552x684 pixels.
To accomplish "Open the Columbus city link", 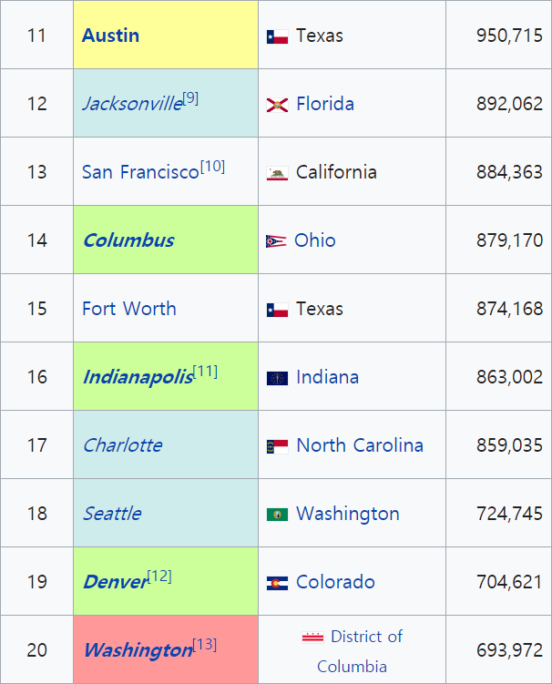I will pos(128,240).
